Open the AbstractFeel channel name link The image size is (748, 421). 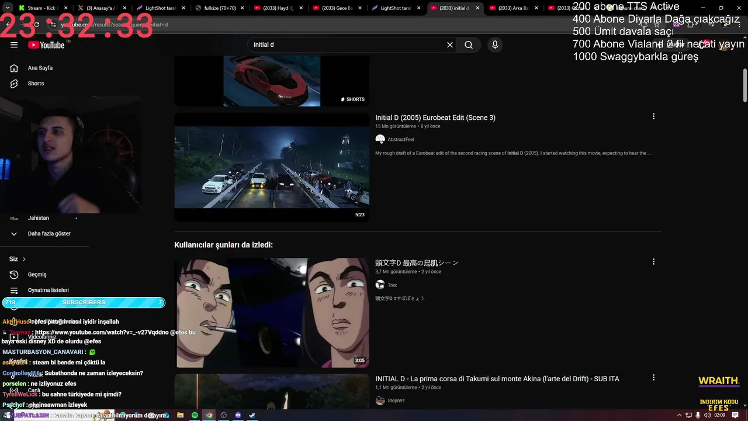[x=401, y=140]
